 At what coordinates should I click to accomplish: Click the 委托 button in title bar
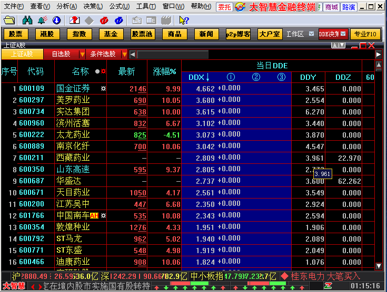click(x=224, y=7)
